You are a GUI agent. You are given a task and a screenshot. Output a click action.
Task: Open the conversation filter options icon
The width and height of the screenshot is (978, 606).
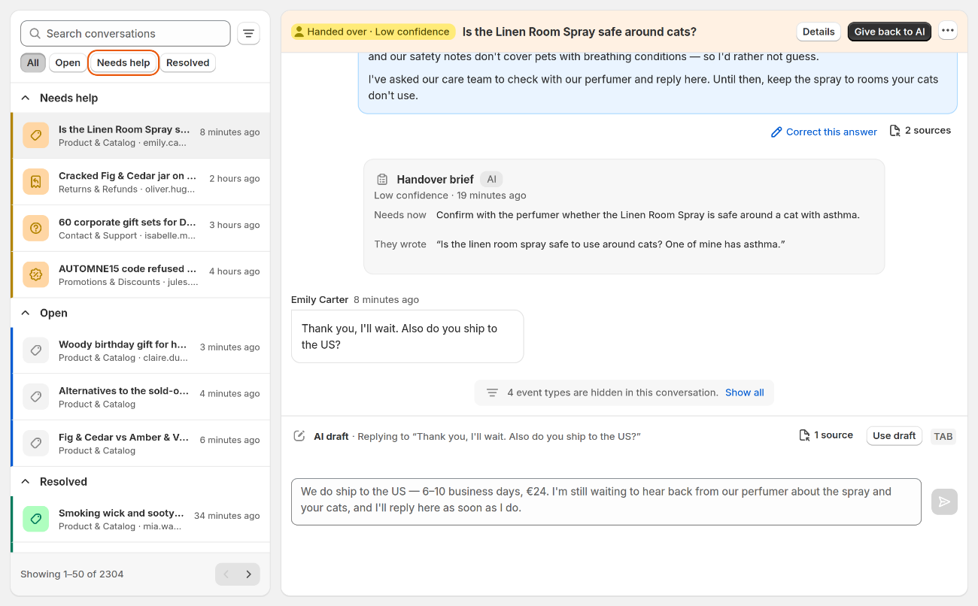tap(248, 34)
